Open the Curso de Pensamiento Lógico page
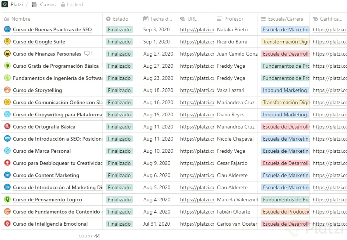Screen dimensions: 347x240 pyautogui.click(x=48, y=200)
